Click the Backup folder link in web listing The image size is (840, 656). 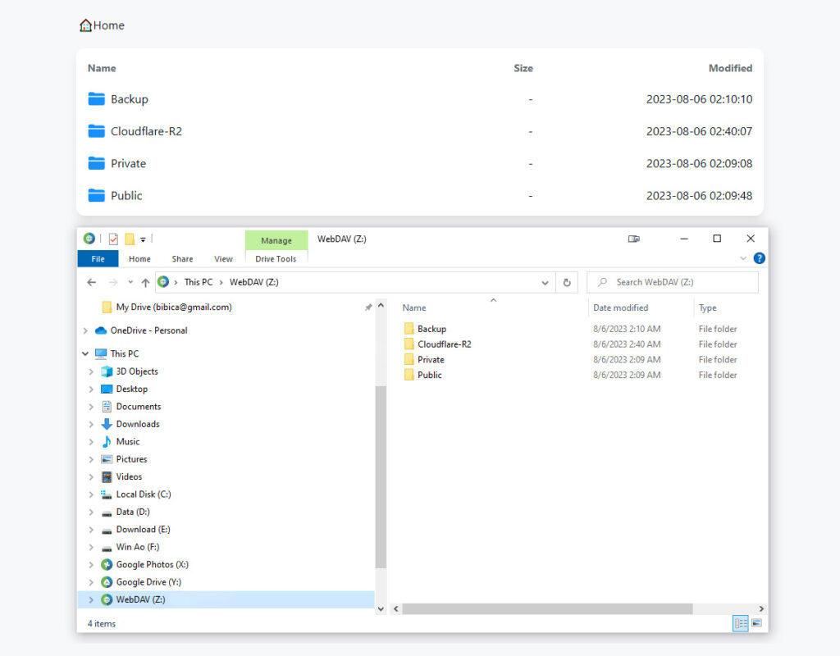[130, 99]
